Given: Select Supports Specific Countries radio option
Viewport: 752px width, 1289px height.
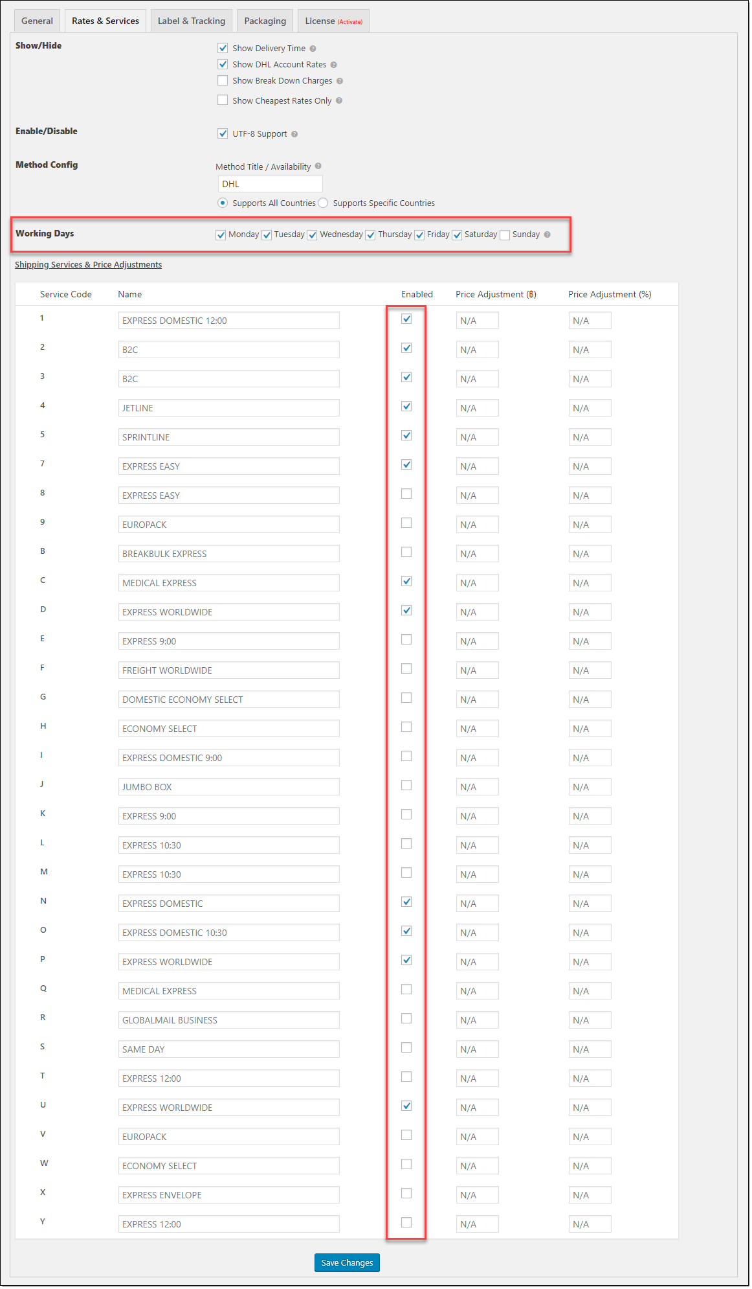Looking at the screenshot, I should point(323,203).
